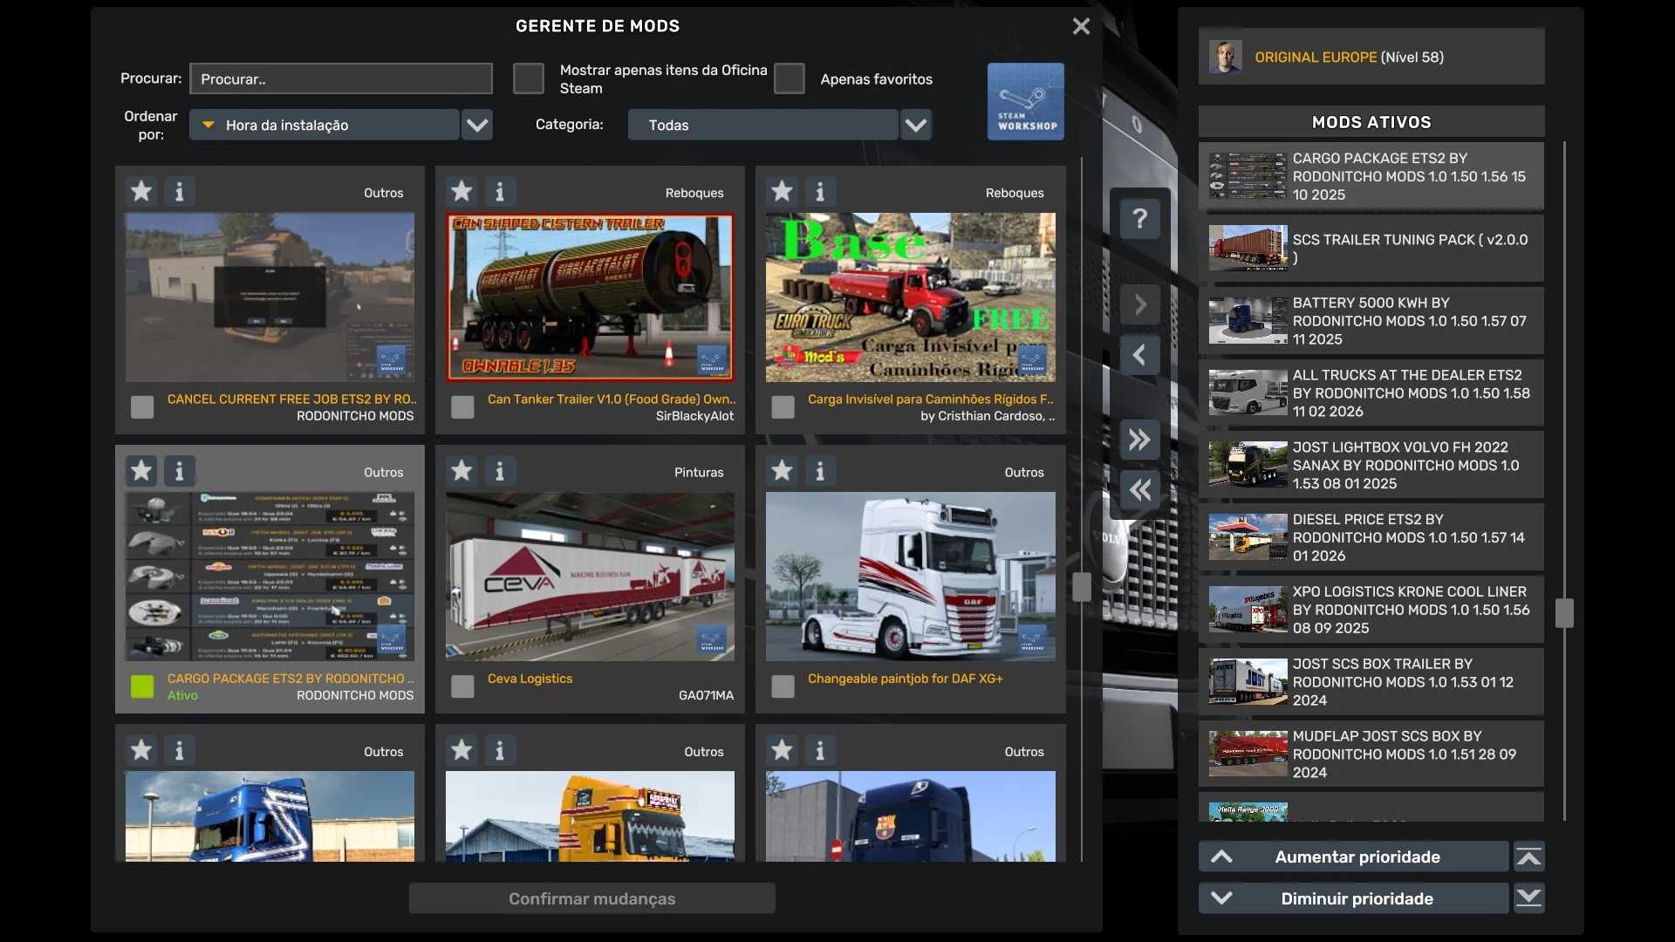This screenshot has height=942, width=1675.
Task: Move mod to top priority icon
Action: coord(1528,857)
